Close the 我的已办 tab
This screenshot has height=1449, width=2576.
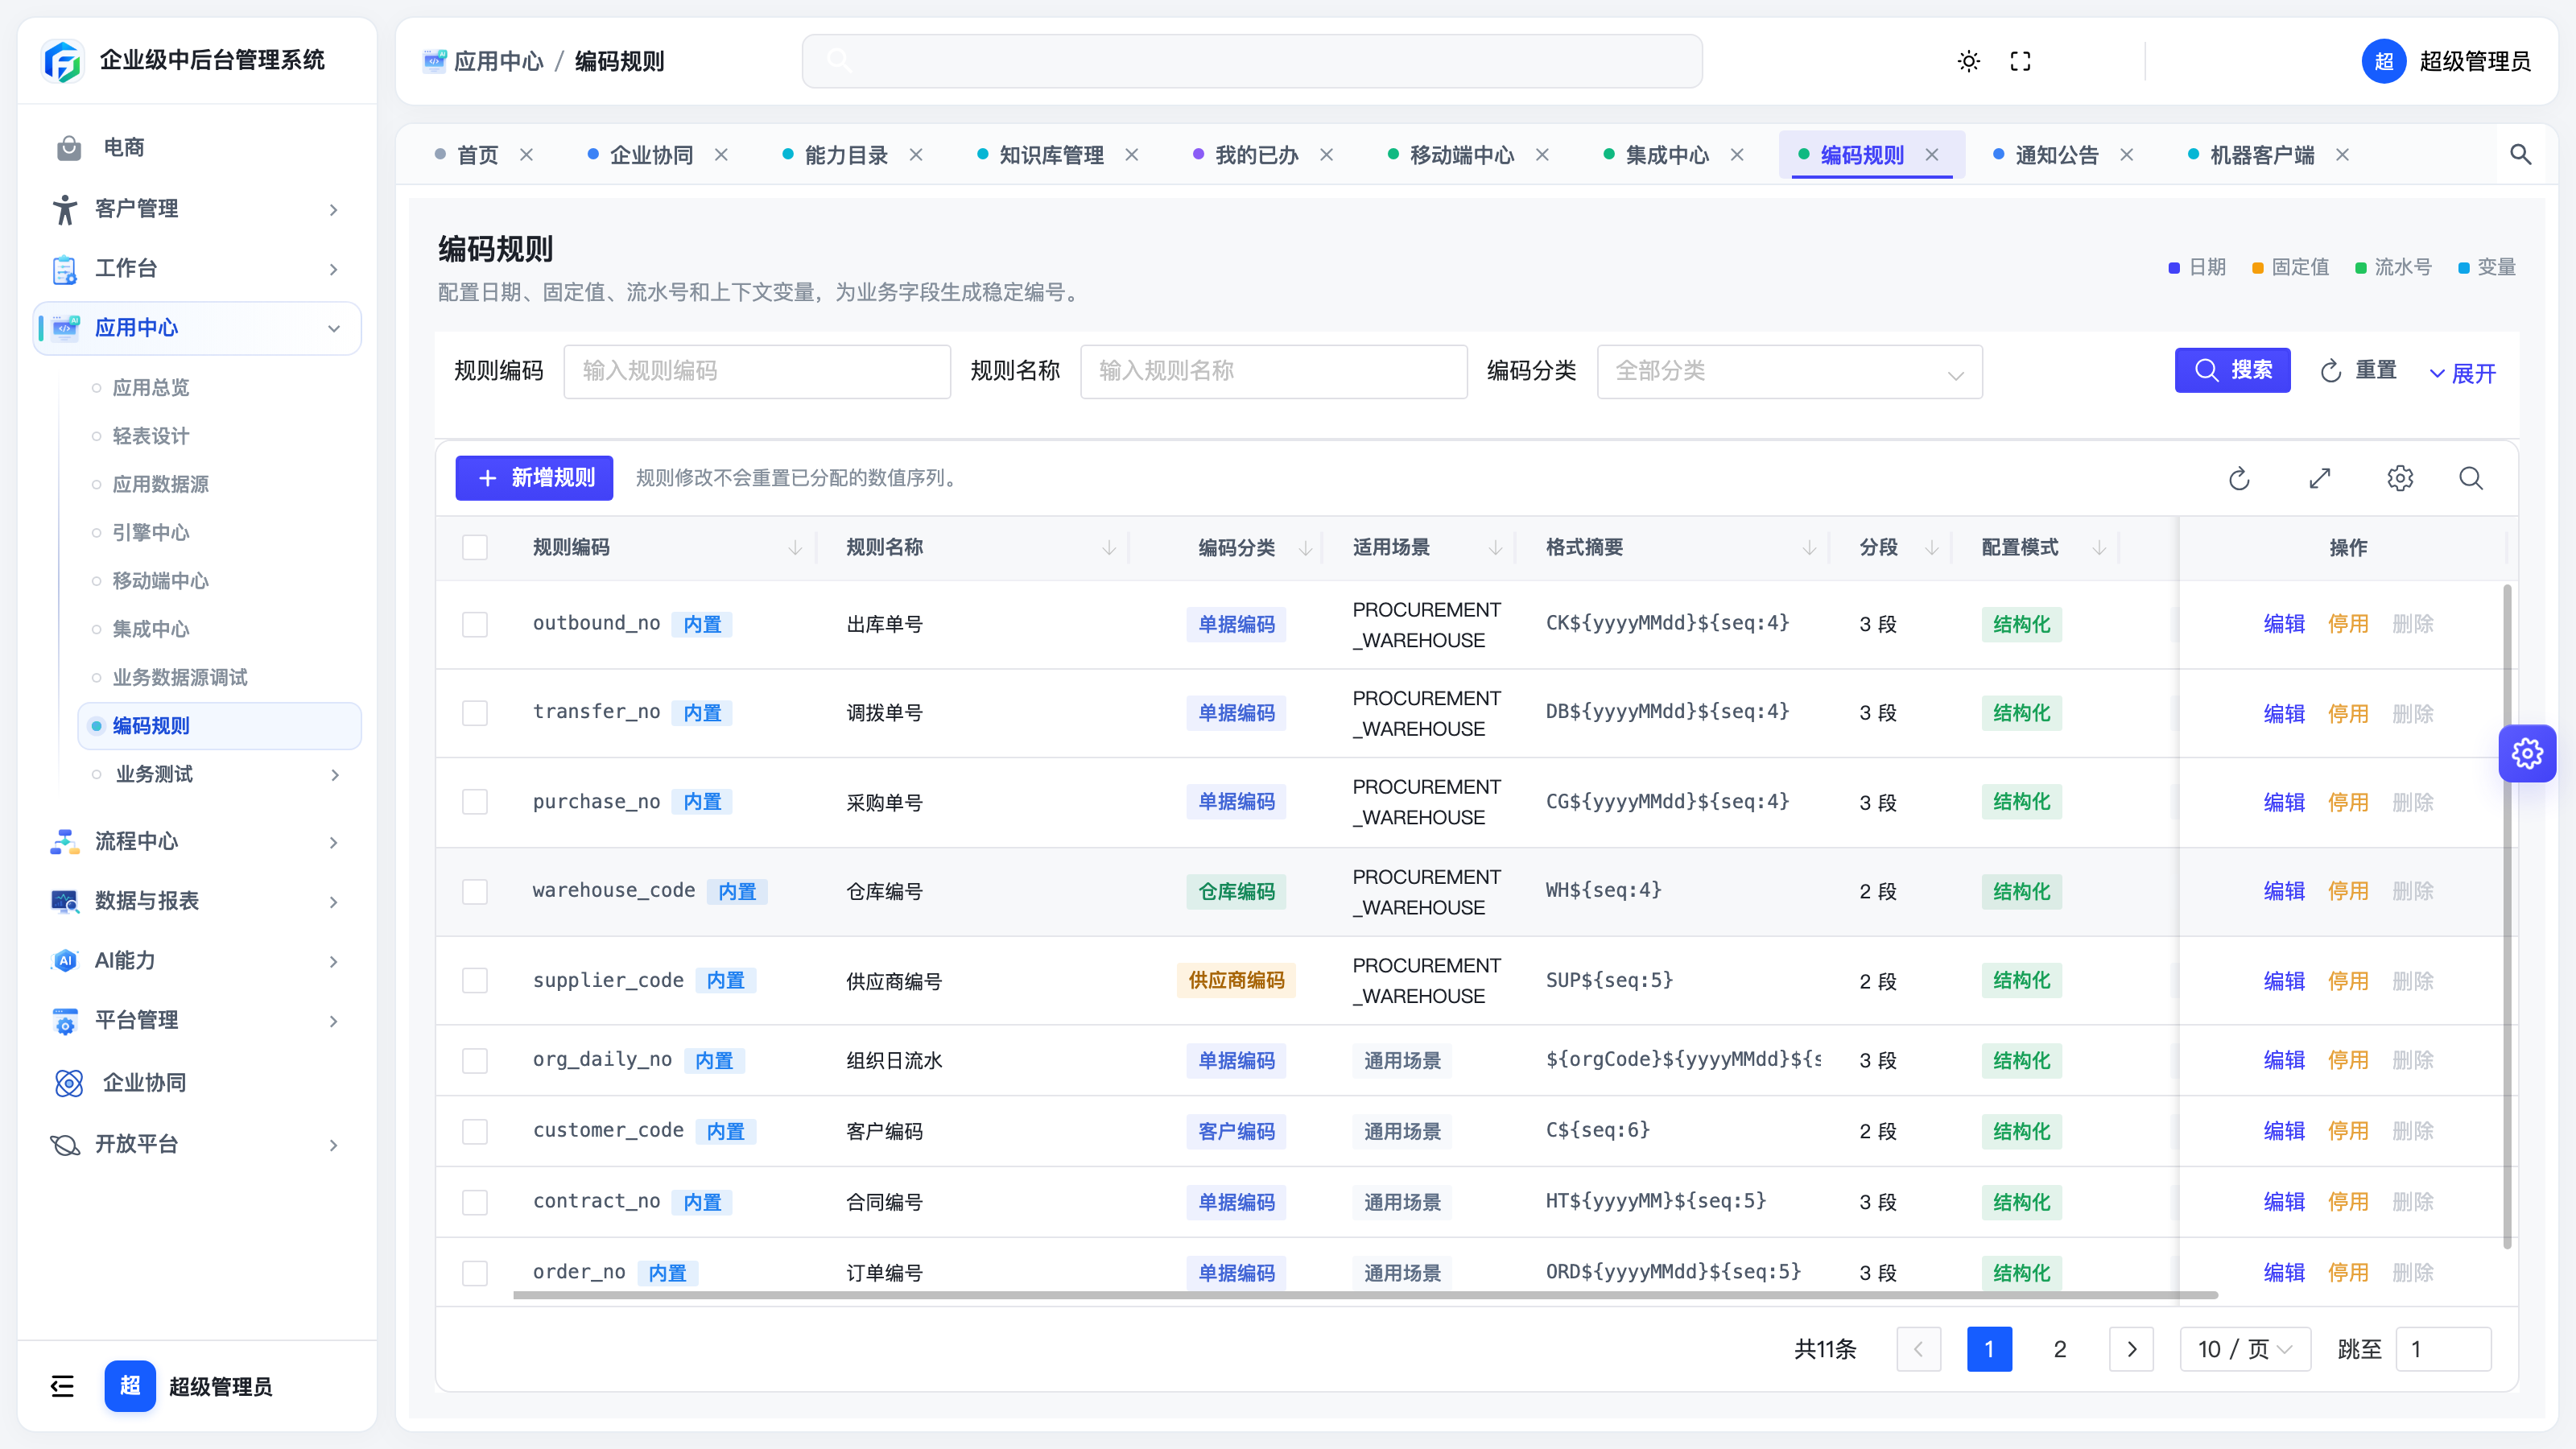pyautogui.click(x=1327, y=155)
